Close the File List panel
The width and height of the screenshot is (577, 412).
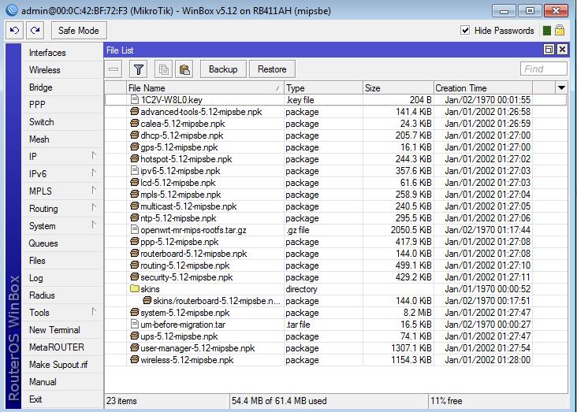[x=562, y=50]
